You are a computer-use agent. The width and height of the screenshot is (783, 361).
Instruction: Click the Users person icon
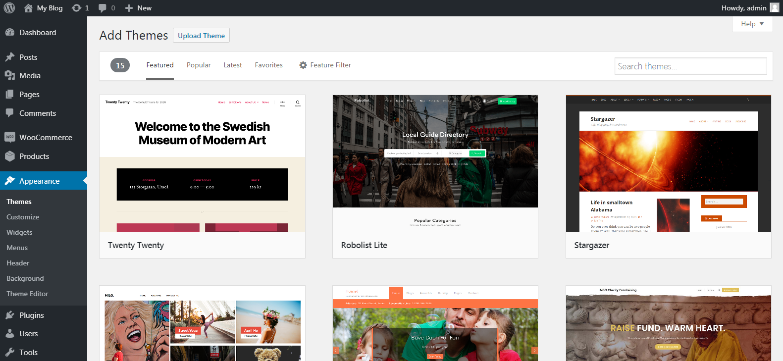[10, 333]
